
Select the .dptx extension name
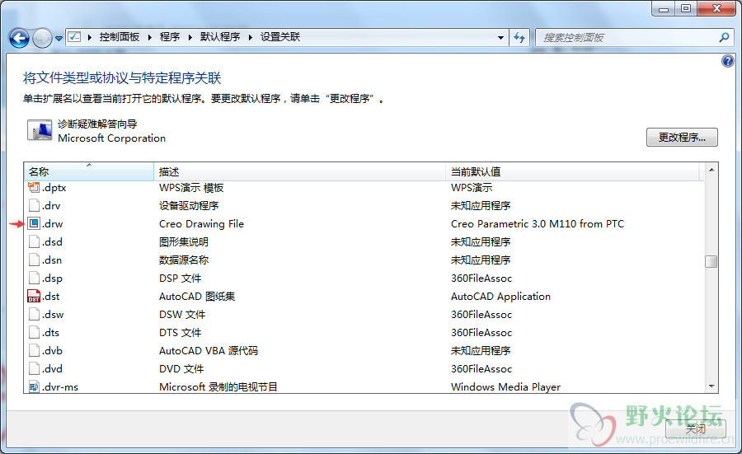[54, 188]
